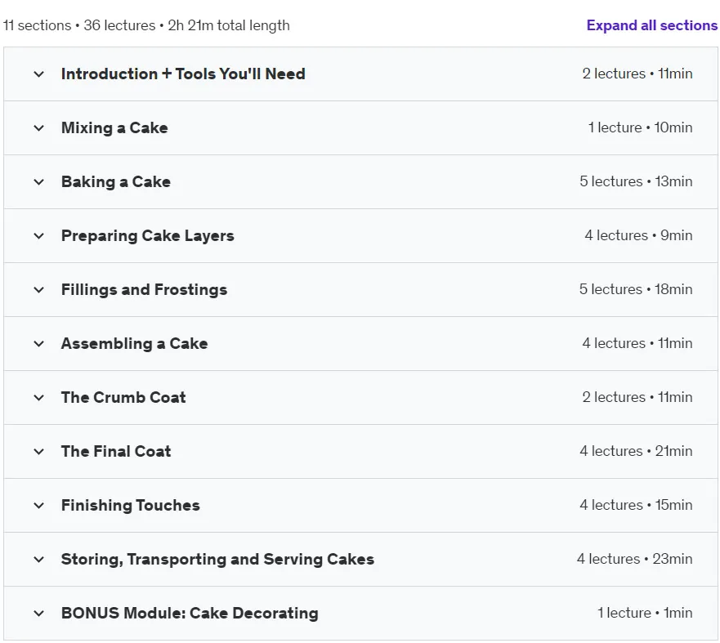
Task: Click the Introduction + Tools You'll Need heading
Action: point(183,74)
